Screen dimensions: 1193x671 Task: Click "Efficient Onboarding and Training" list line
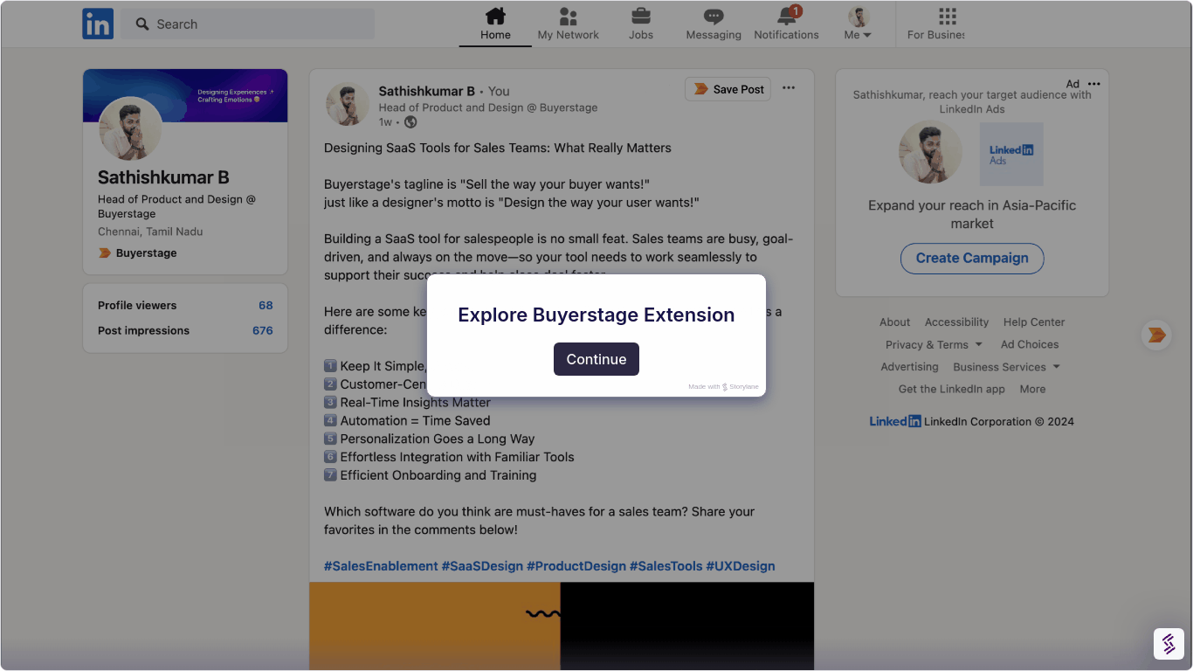[x=438, y=475]
